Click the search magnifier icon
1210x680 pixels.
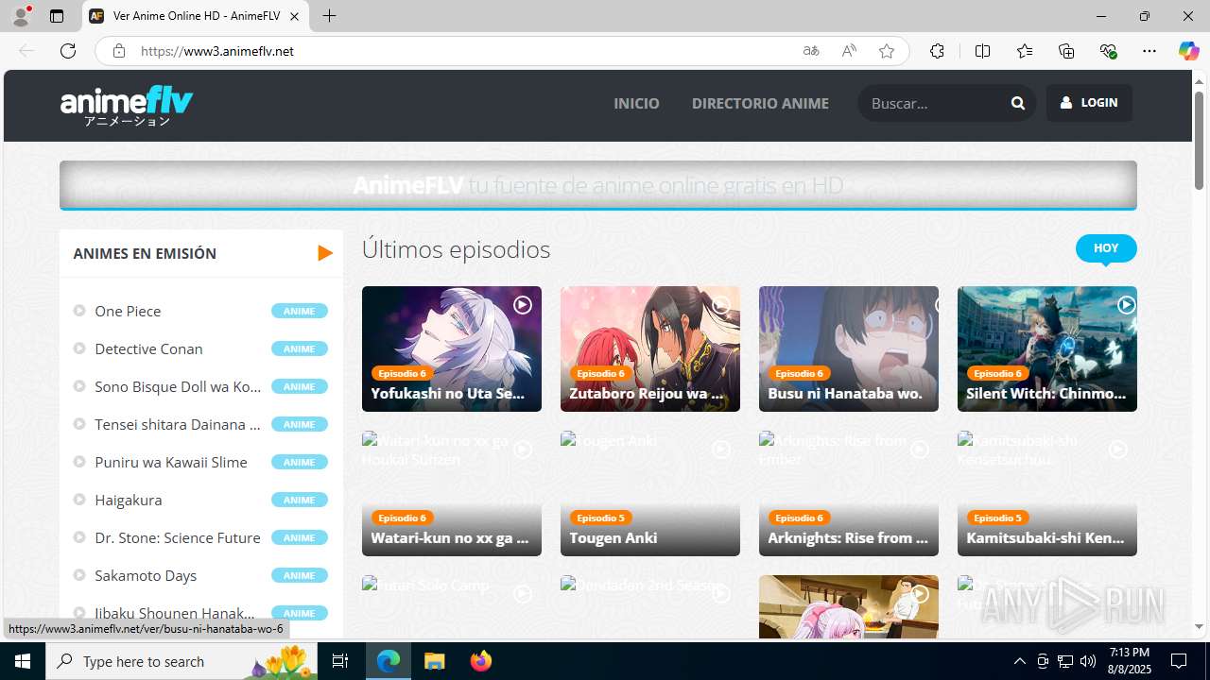coord(1017,103)
